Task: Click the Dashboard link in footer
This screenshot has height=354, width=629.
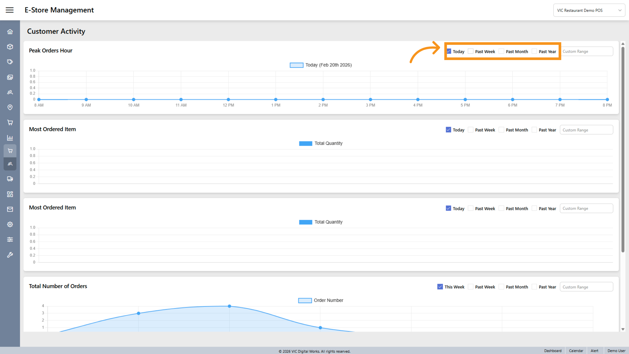Action: [x=553, y=351]
